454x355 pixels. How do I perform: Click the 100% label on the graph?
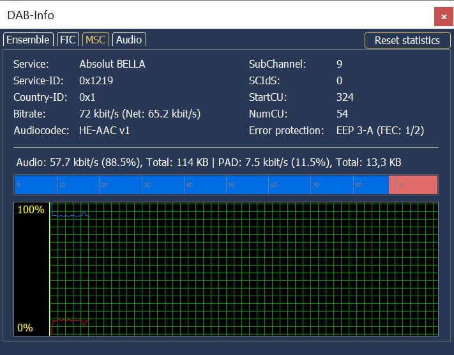click(31, 210)
